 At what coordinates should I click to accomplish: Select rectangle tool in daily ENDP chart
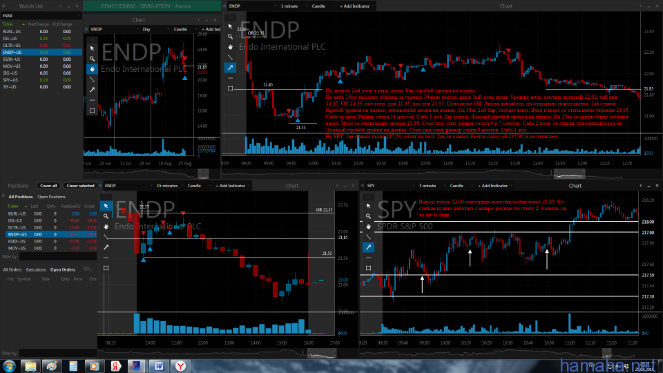[x=92, y=111]
